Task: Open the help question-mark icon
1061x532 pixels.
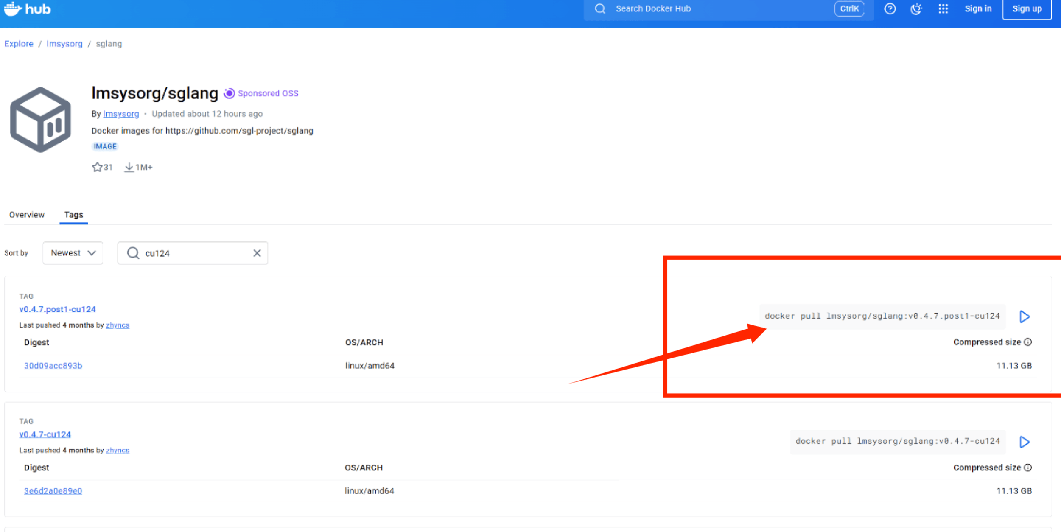Action: coord(890,8)
